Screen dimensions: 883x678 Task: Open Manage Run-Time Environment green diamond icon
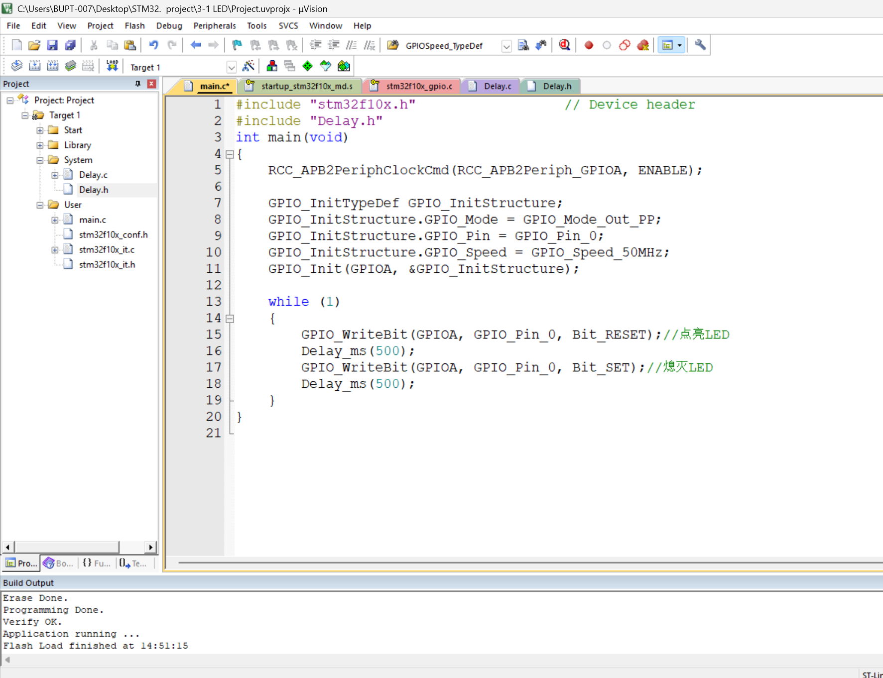(x=308, y=66)
